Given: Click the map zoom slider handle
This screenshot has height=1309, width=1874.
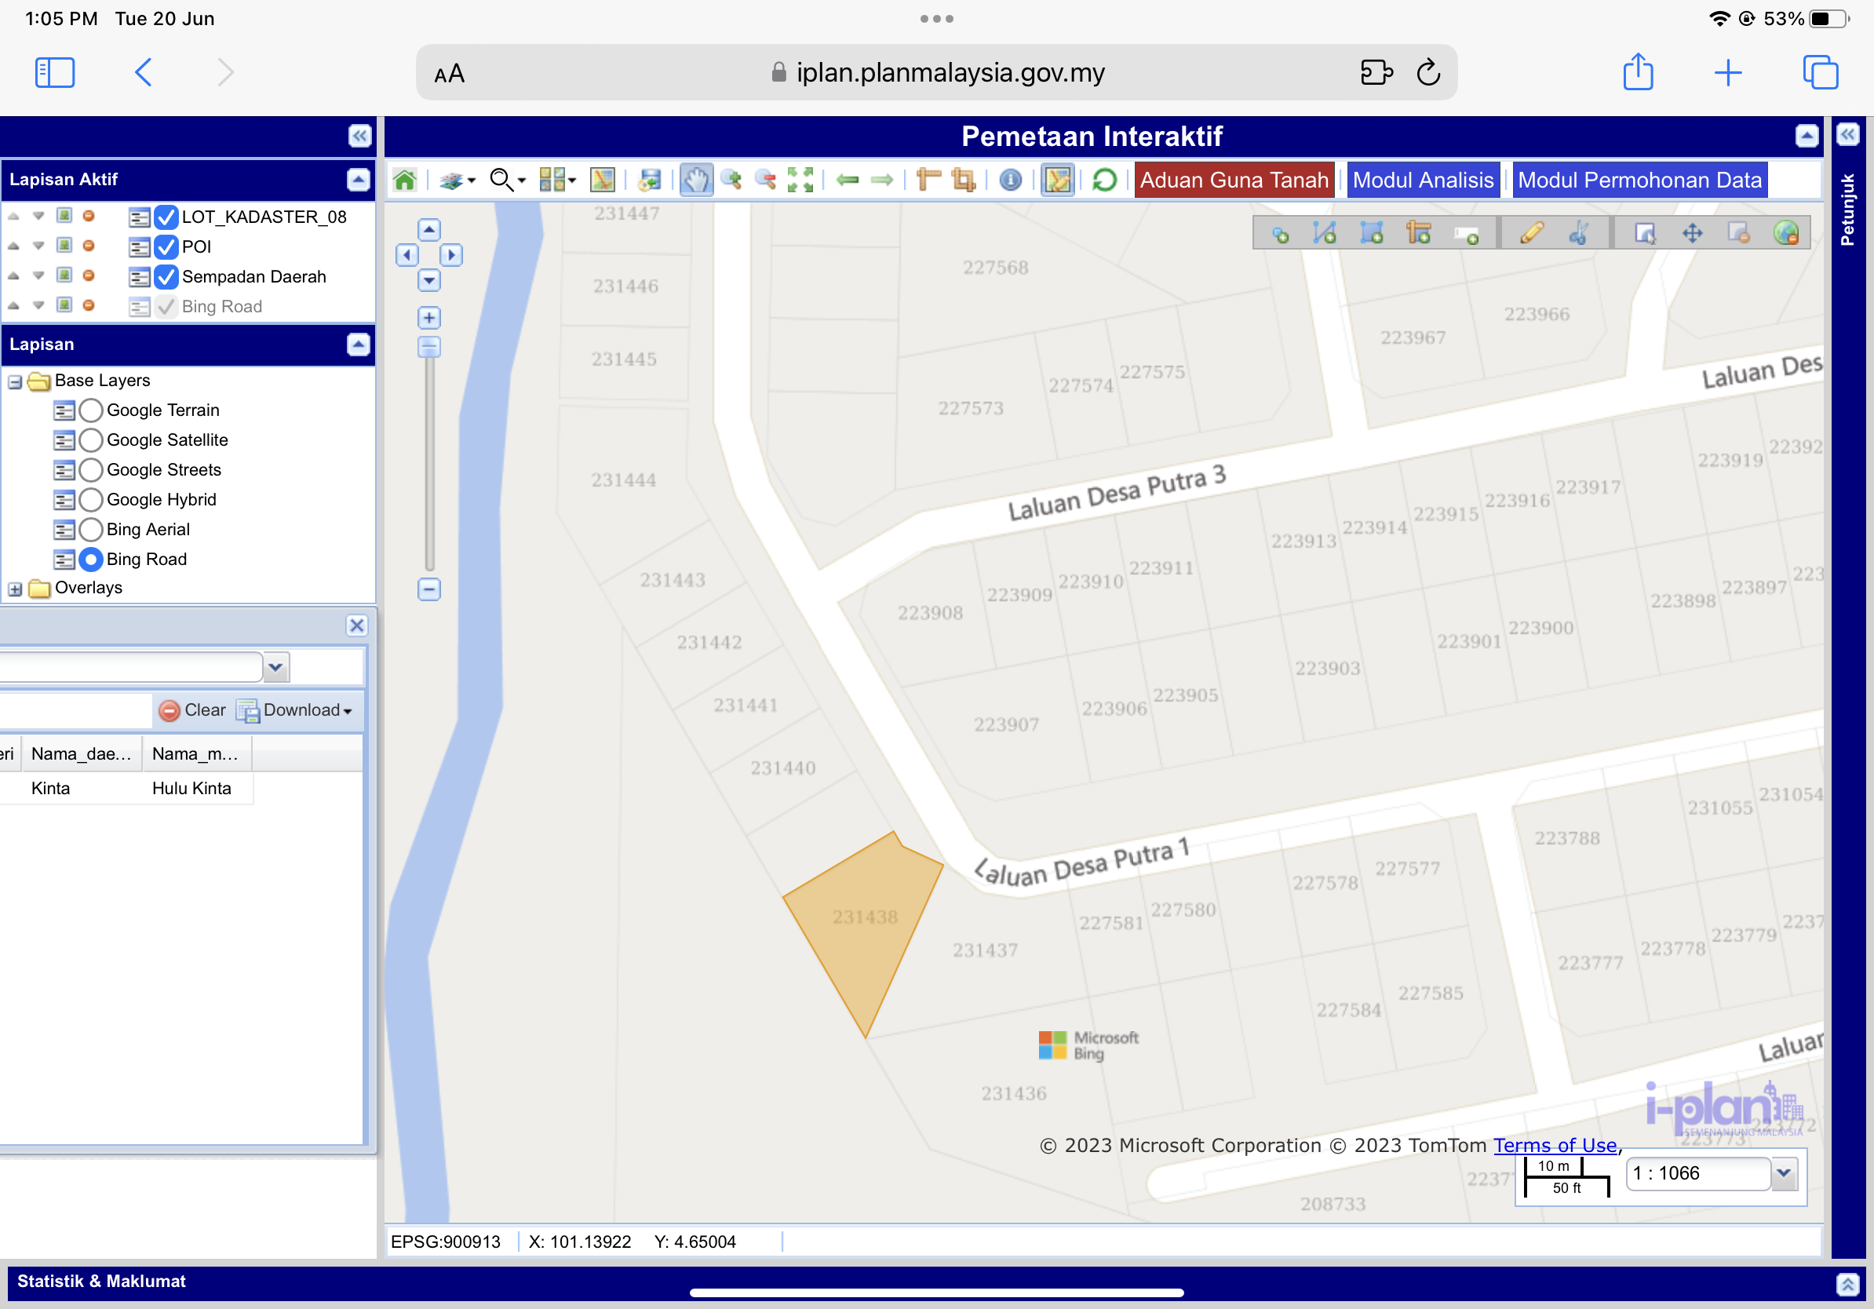Looking at the screenshot, I should (429, 347).
